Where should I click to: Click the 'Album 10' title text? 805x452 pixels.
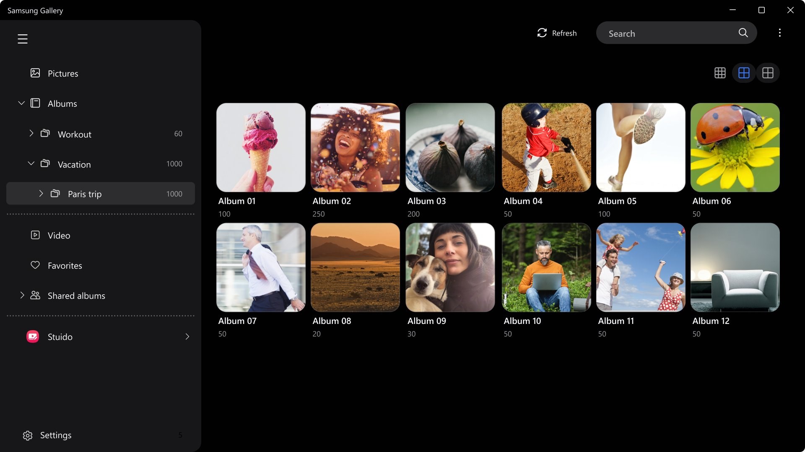[522, 321]
